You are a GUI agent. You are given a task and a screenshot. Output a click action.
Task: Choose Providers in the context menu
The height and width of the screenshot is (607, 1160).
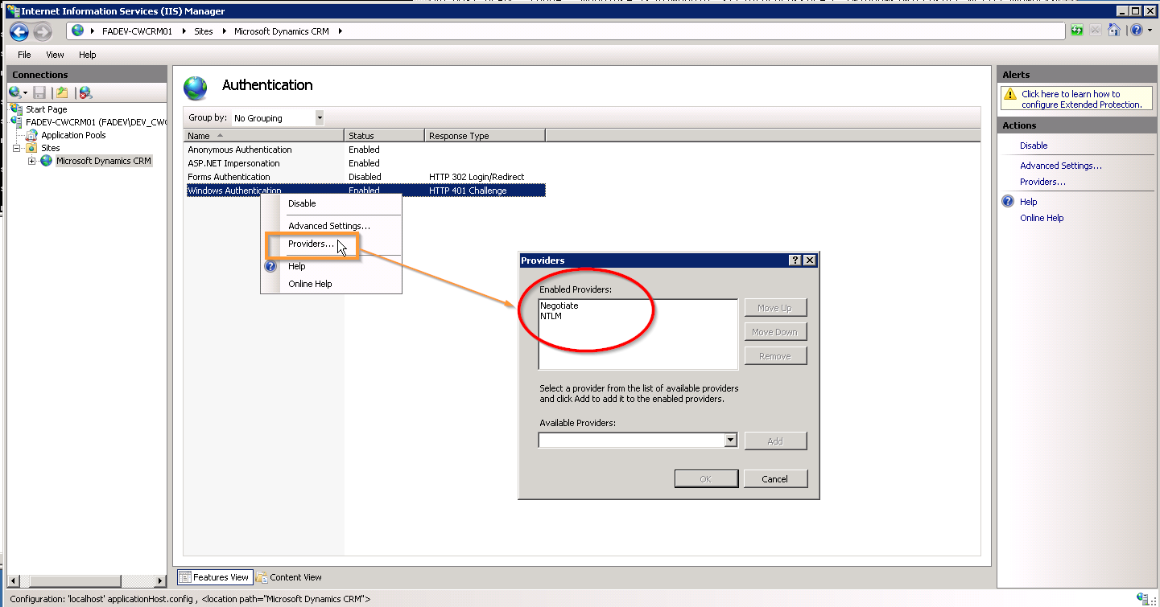(x=311, y=244)
